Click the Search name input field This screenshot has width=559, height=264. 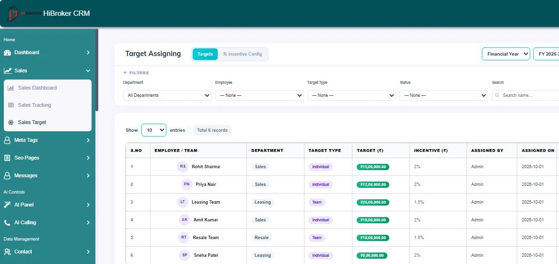tap(525, 95)
